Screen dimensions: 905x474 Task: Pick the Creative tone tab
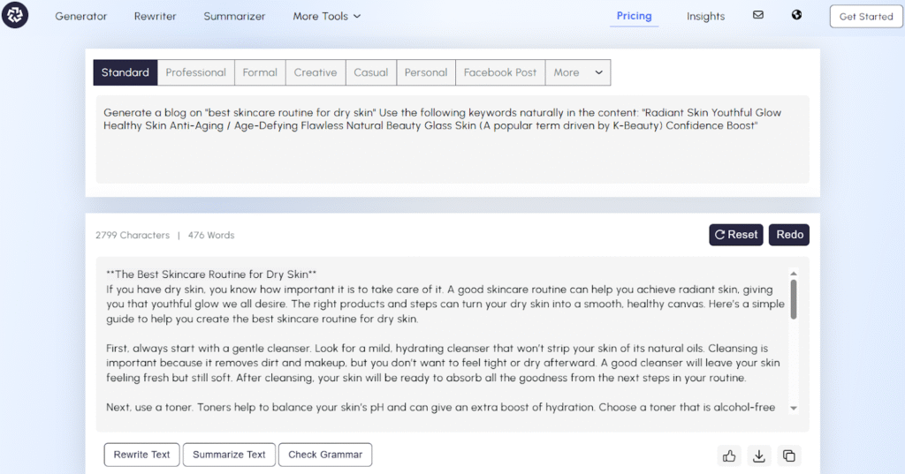tap(316, 72)
